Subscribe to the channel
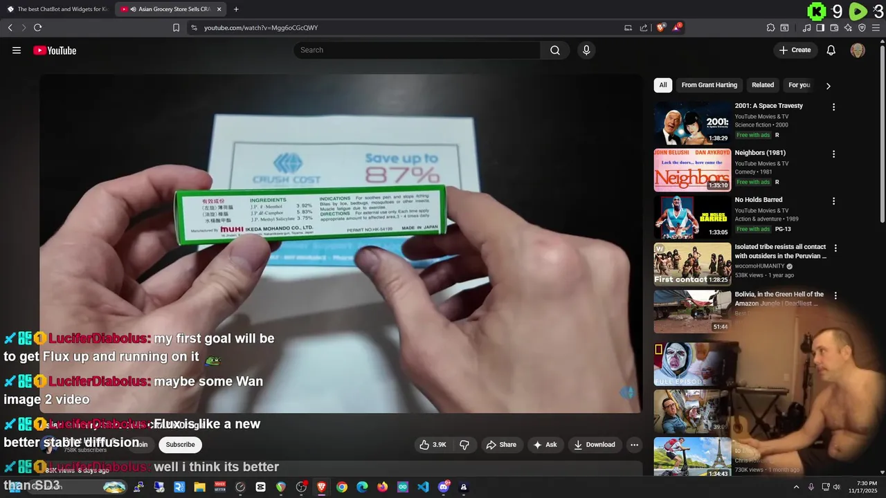Viewport: 886px width, 498px height. [x=180, y=445]
